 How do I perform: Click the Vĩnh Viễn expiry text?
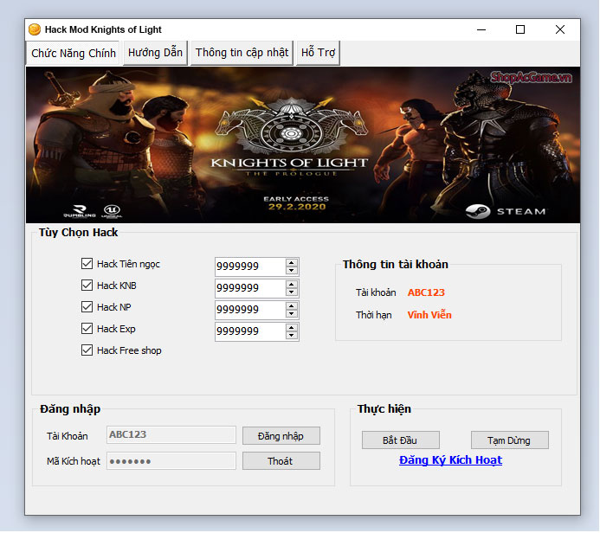[429, 315]
